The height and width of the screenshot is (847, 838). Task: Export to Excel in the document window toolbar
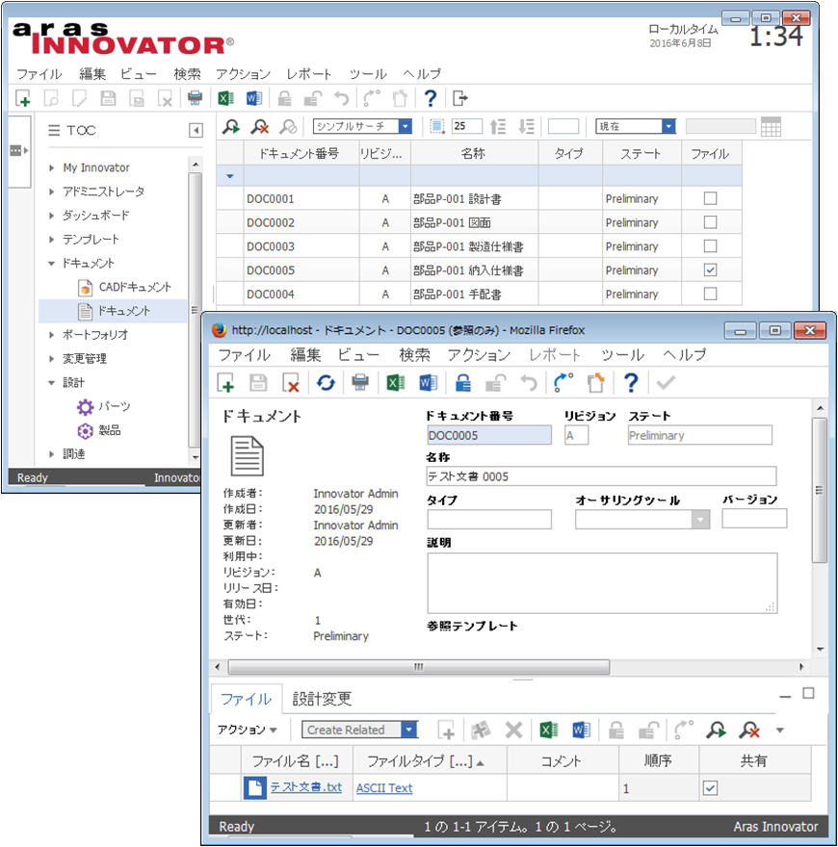[x=396, y=383]
